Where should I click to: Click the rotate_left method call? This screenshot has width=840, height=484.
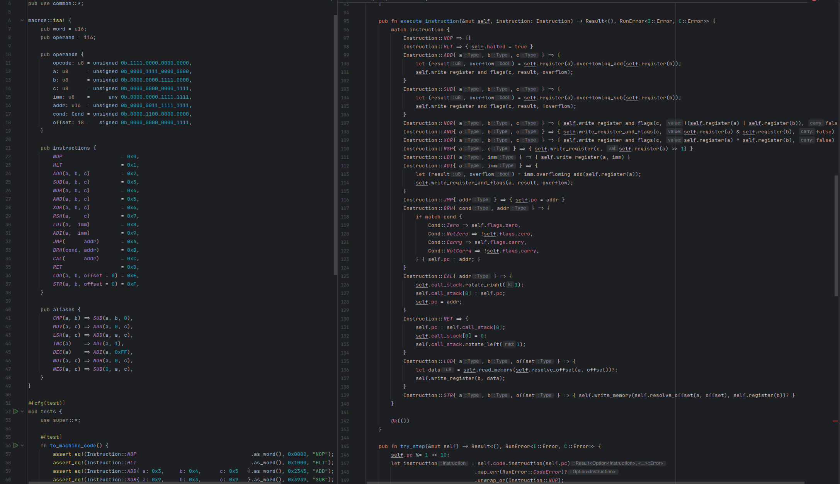[x=482, y=344]
